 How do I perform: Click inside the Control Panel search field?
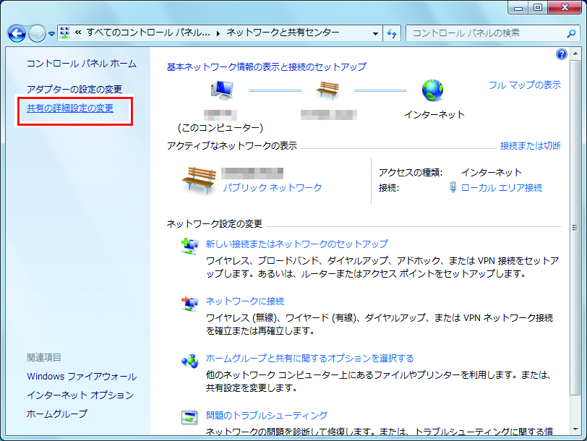pos(484,33)
